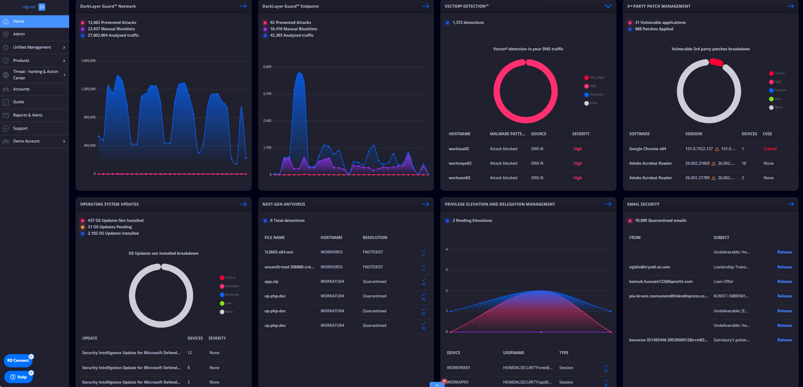Open Support from the sidebar

click(x=35, y=128)
